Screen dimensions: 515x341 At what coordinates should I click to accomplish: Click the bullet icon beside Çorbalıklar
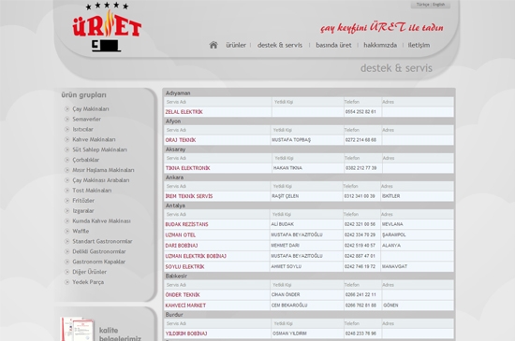[x=66, y=160]
